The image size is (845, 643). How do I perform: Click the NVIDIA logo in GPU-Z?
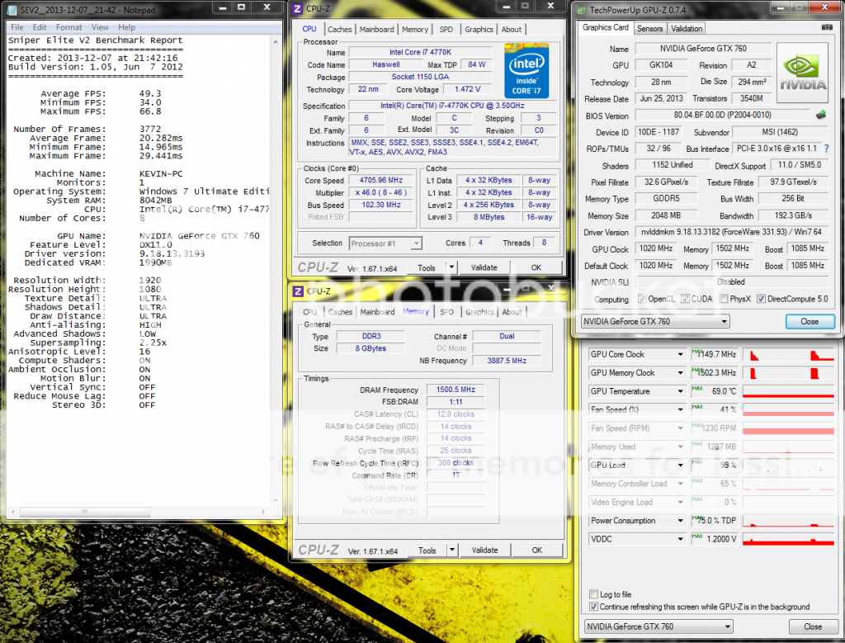click(804, 73)
